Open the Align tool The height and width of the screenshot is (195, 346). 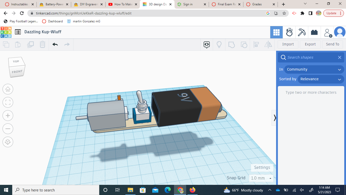[256, 44]
